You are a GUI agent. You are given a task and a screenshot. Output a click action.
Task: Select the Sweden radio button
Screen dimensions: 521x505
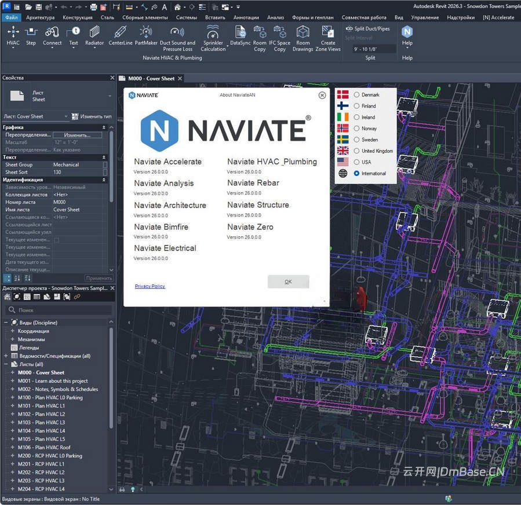point(356,140)
